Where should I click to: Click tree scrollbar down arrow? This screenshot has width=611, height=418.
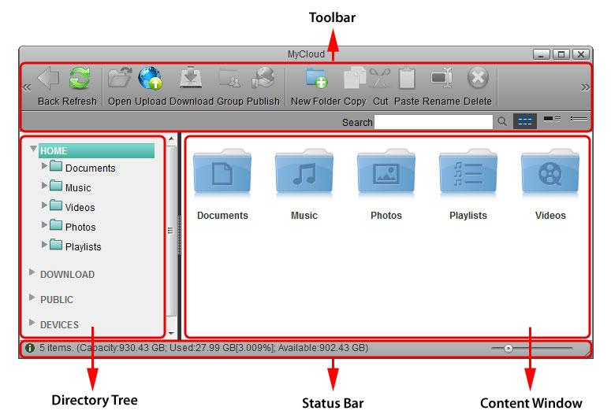point(171,334)
